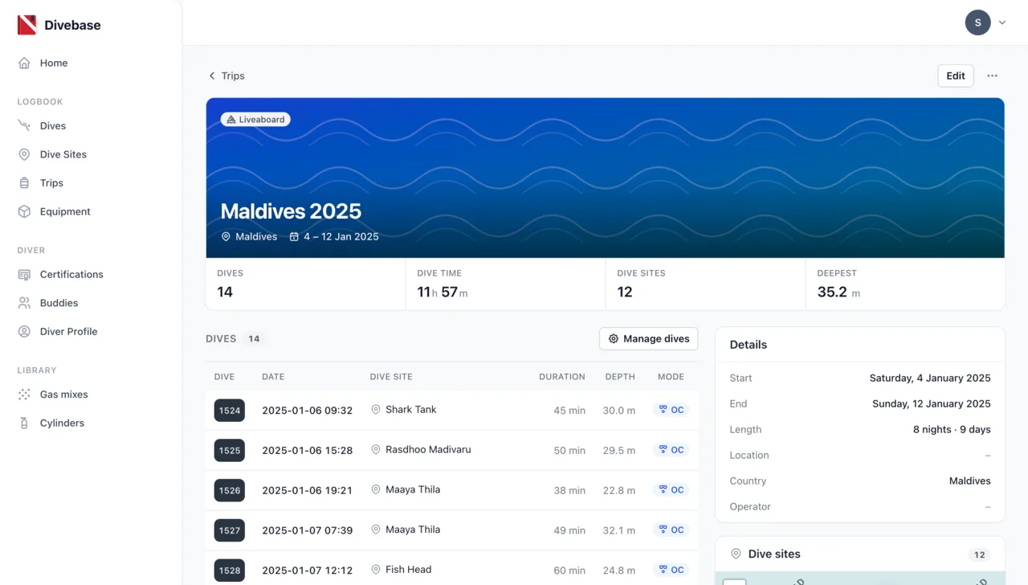1028x585 pixels.
Task: Open the Shark Tank dive site link
Action: click(410, 410)
